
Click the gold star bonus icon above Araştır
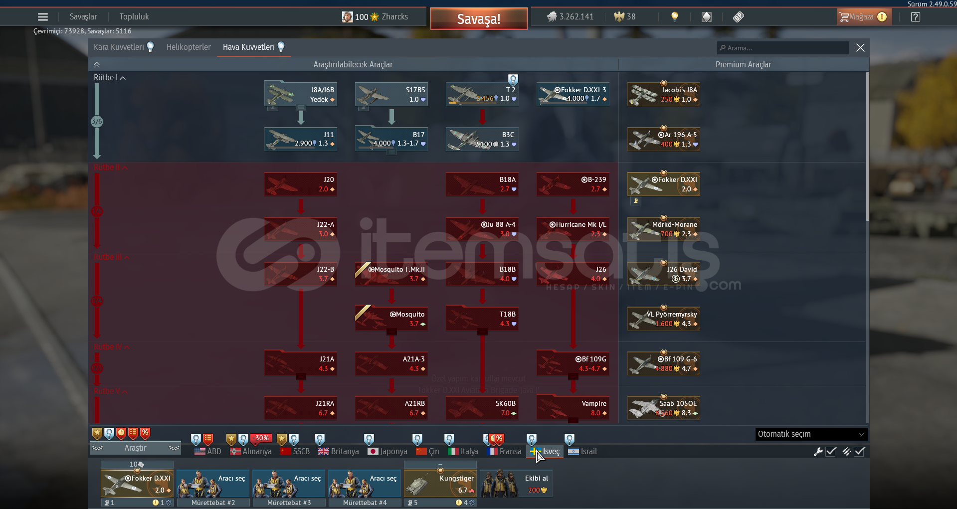pyautogui.click(x=97, y=433)
